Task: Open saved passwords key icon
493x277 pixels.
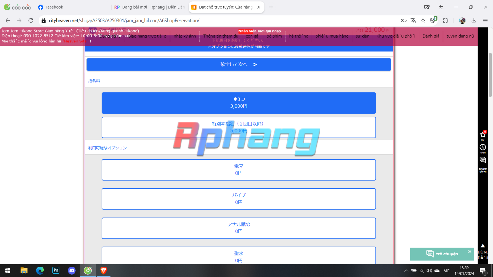Action: pos(404,21)
